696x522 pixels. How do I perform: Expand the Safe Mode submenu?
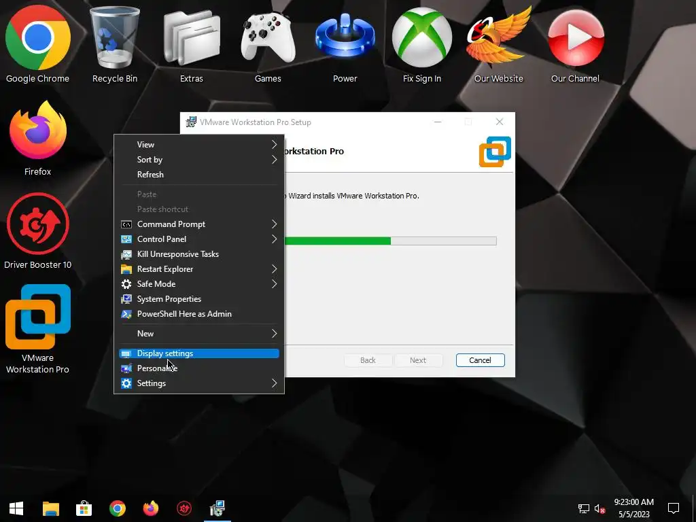[199, 284]
